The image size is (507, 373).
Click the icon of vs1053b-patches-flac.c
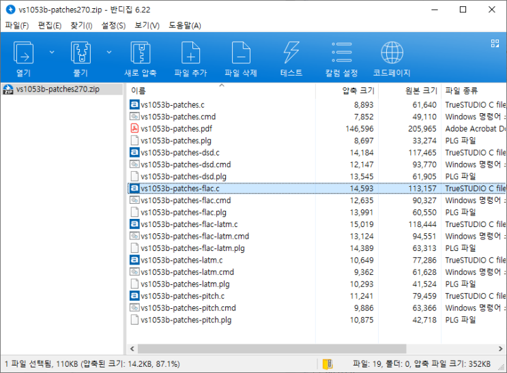[134, 188]
